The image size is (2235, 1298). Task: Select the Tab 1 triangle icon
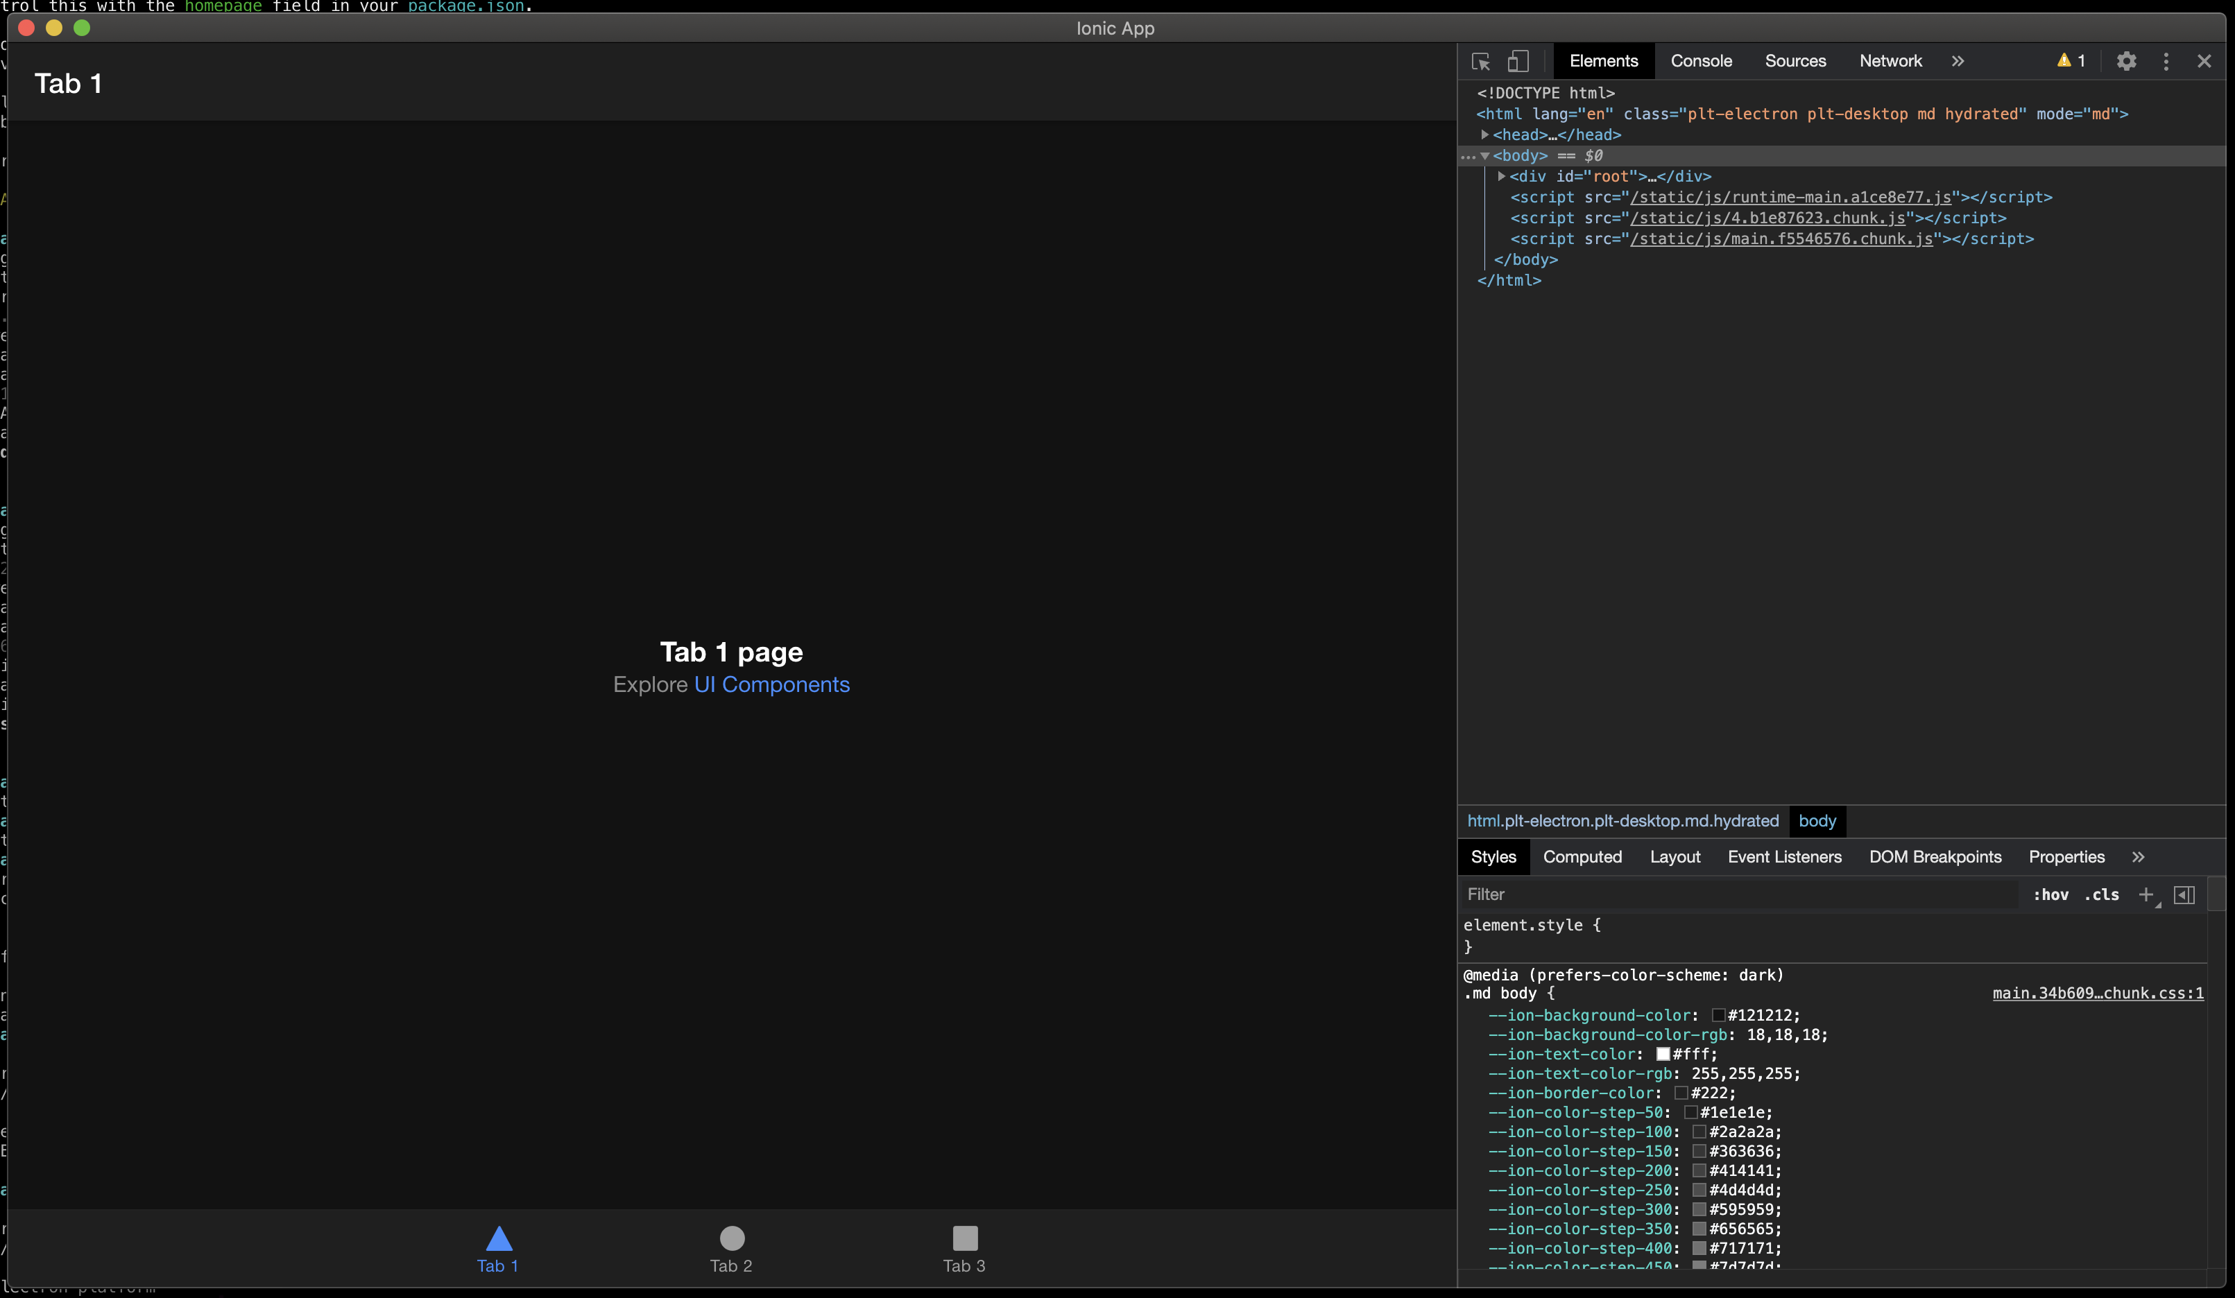499,1238
